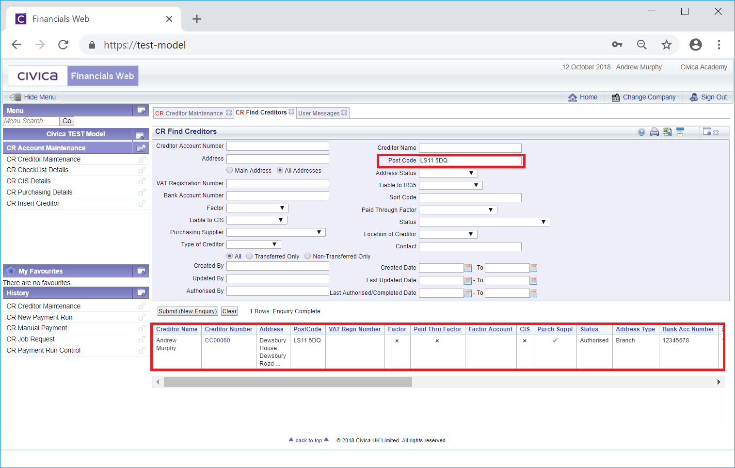Open the Factor dropdown
Image resolution: width=735 pixels, height=468 pixels.
(x=257, y=208)
